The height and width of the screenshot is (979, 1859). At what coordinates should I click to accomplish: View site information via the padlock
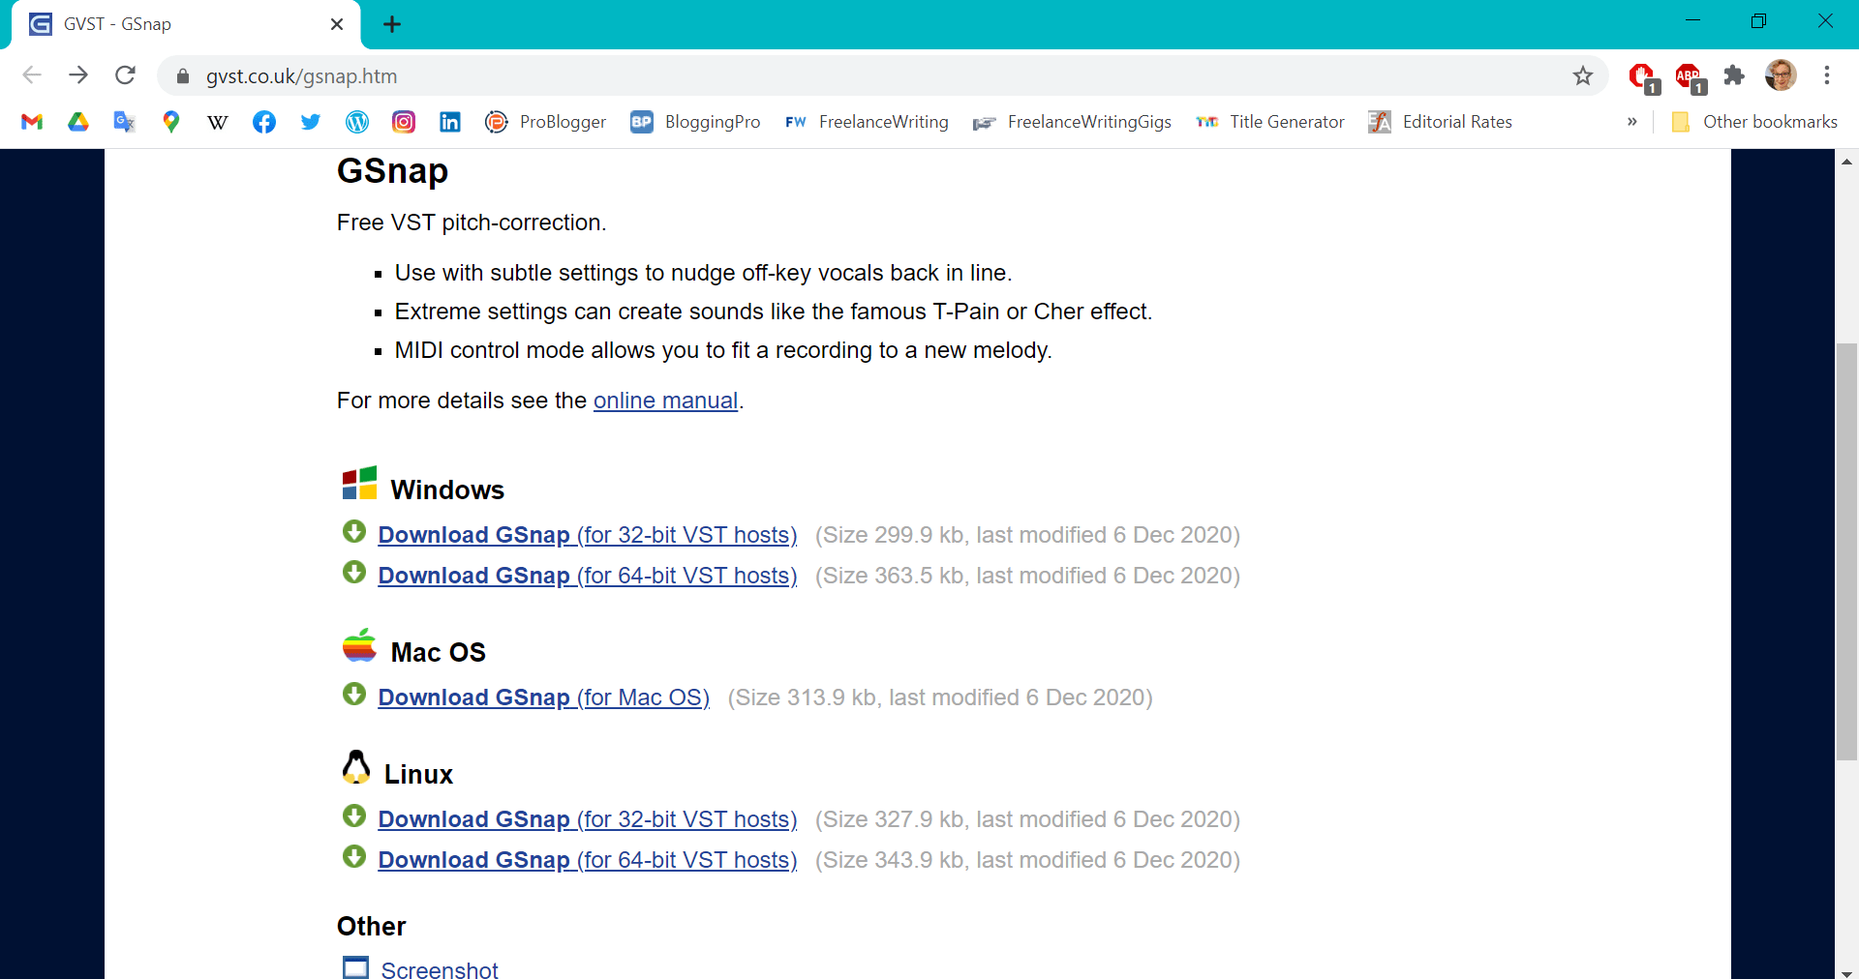pyautogui.click(x=183, y=76)
